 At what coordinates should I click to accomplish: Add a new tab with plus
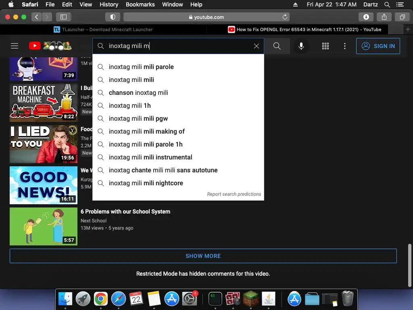pyautogui.click(x=408, y=29)
